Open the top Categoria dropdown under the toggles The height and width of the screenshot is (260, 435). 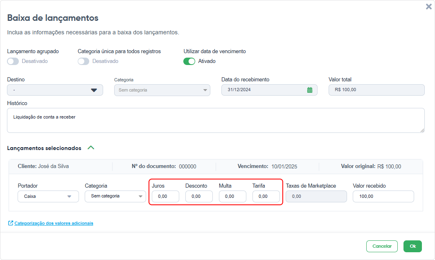[x=162, y=90]
